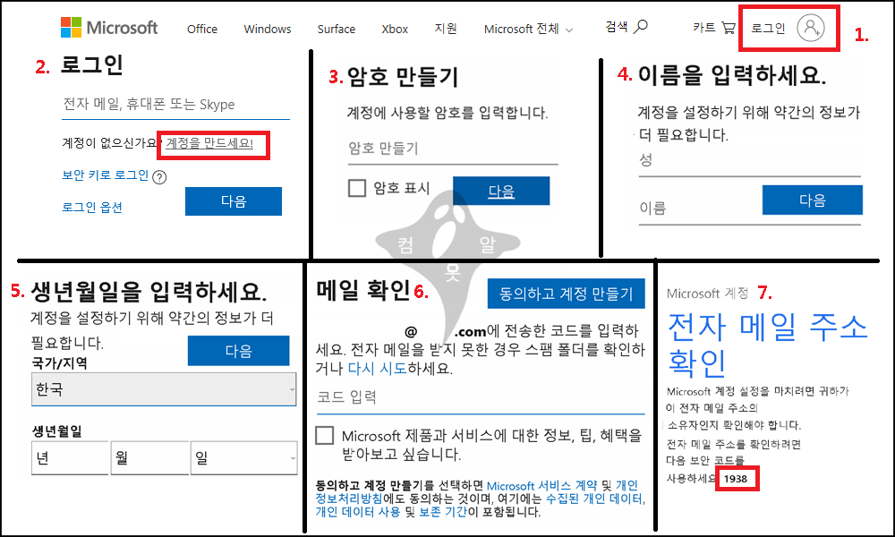Screen dimensions: 895x537
Task: Click the 년 birth year field
Action: click(70, 457)
